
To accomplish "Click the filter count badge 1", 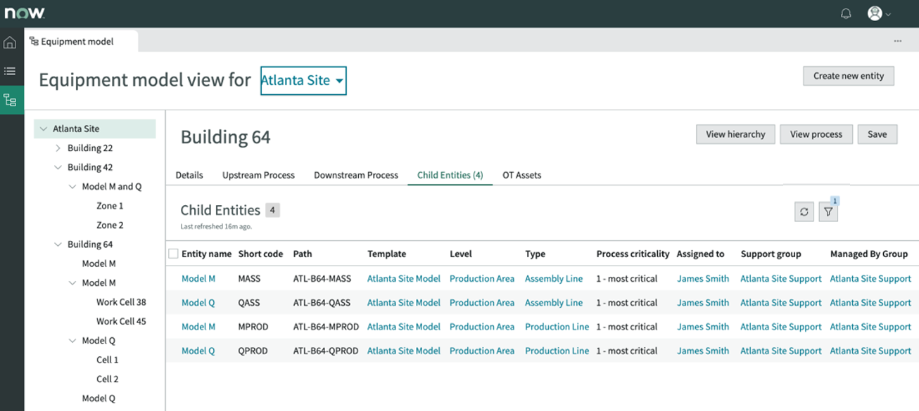I will click(x=835, y=201).
